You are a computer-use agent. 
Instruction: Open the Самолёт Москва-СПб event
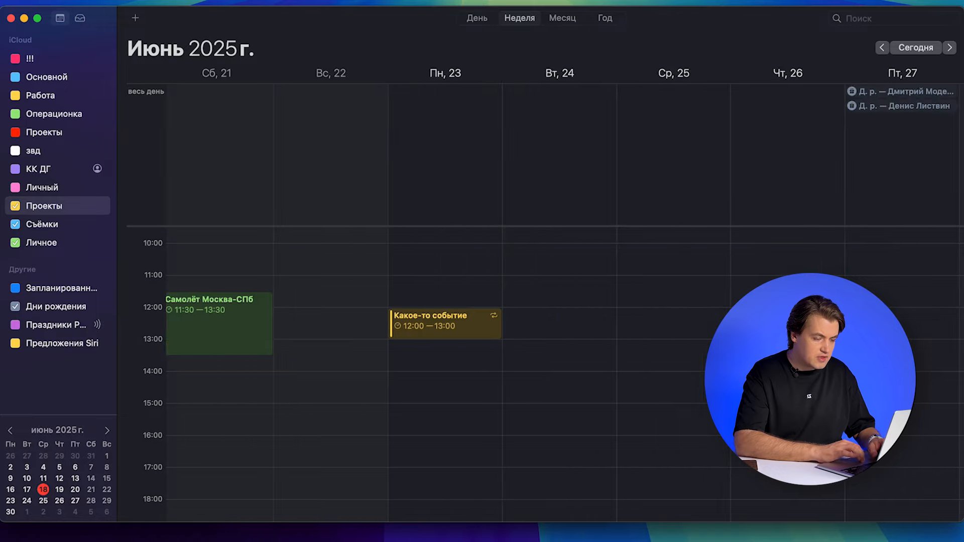[x=219, y=324]
